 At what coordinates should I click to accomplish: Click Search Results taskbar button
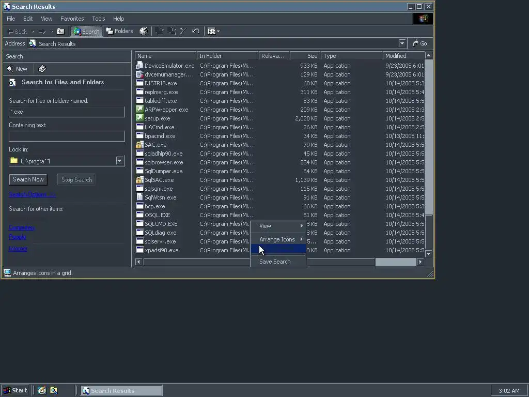pyautogui.click(x=121, y=390)
